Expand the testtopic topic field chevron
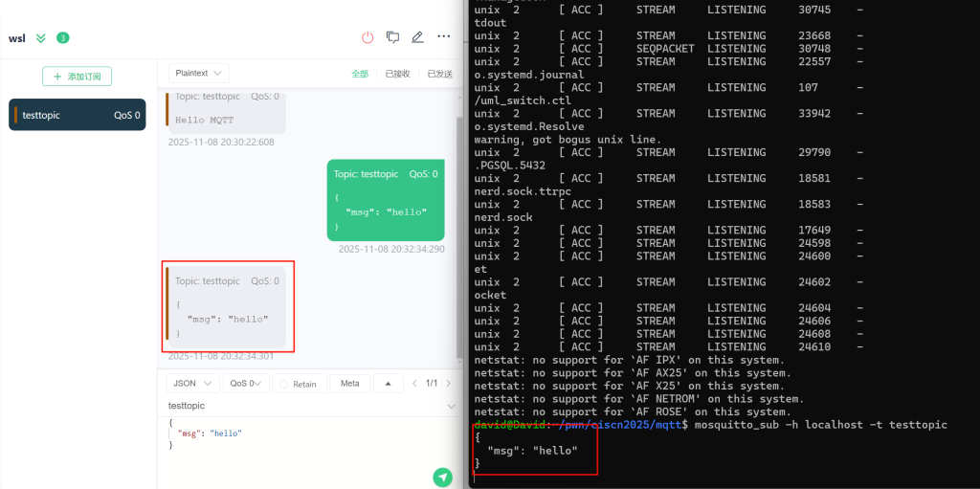 tap(452, 406)
